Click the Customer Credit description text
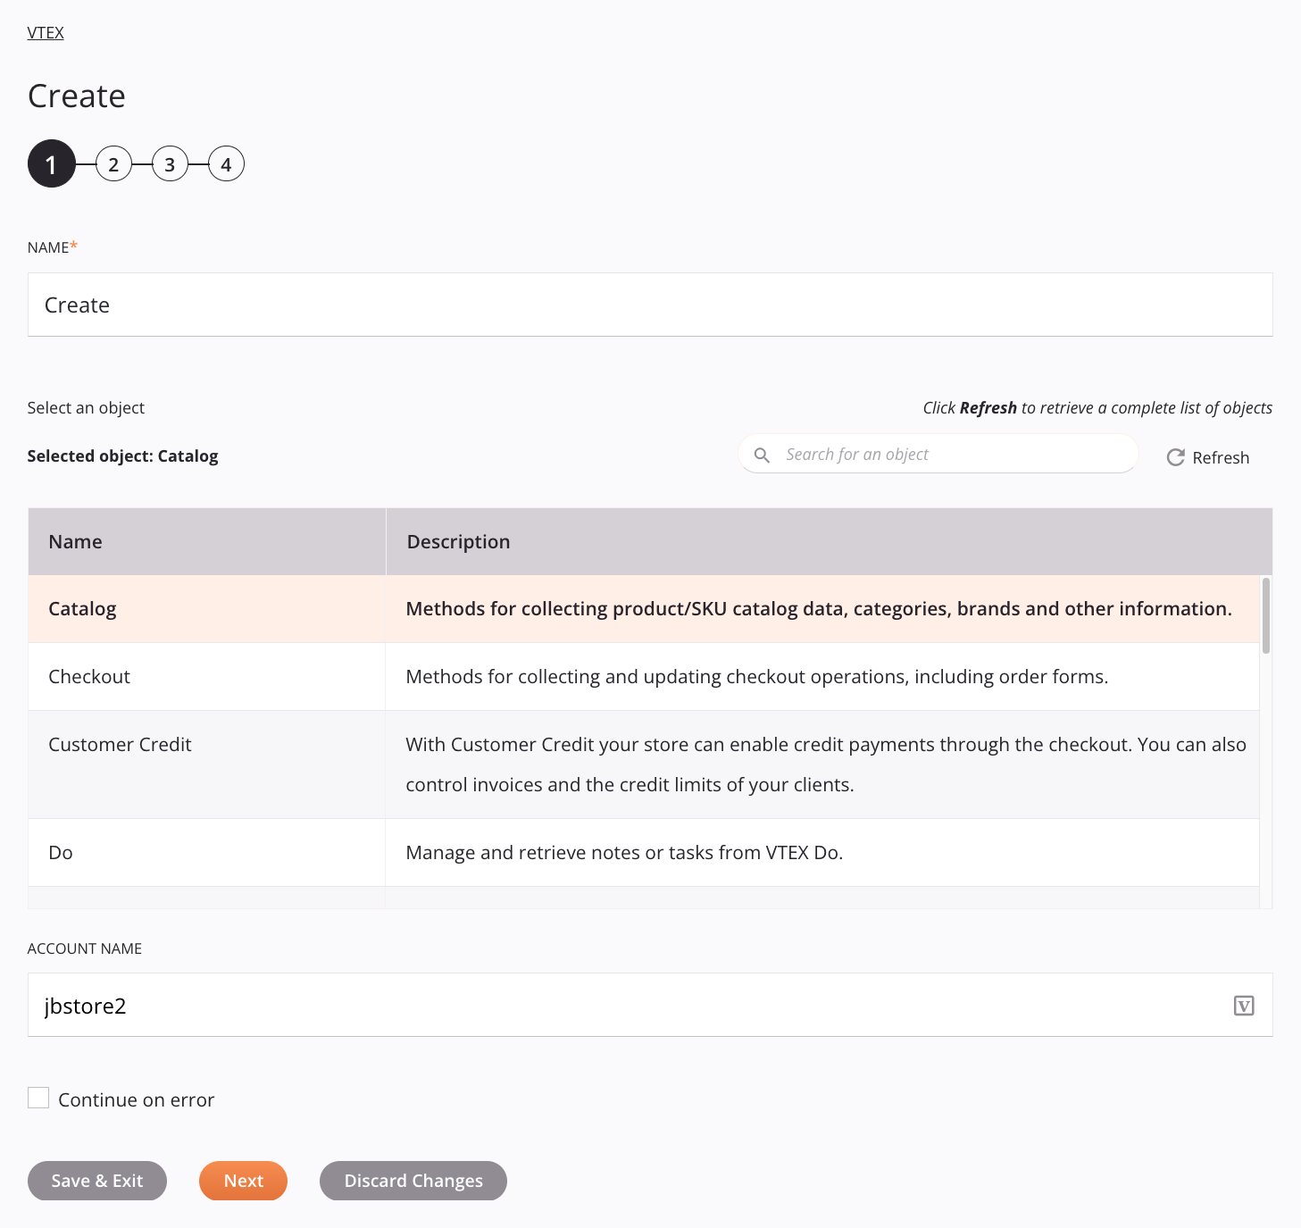The width and height of the screenshot is (1301, 1228). (x=826, y=764)
